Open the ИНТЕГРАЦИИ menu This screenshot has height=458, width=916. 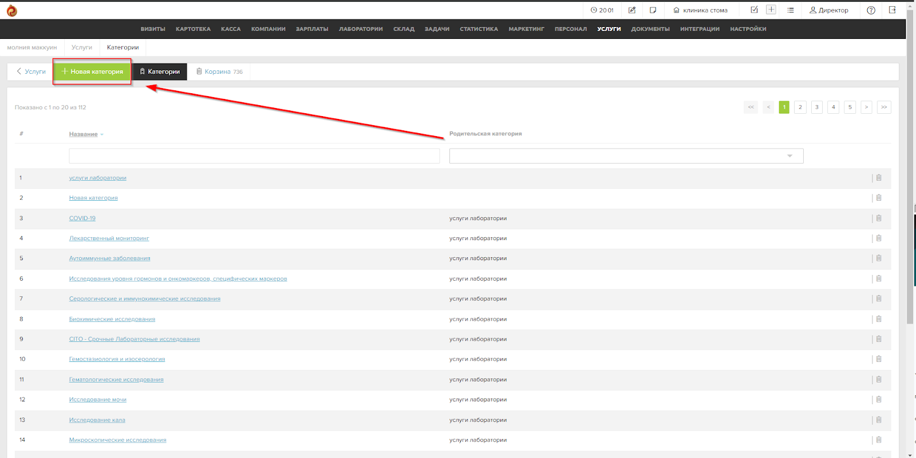click(700, 29)
